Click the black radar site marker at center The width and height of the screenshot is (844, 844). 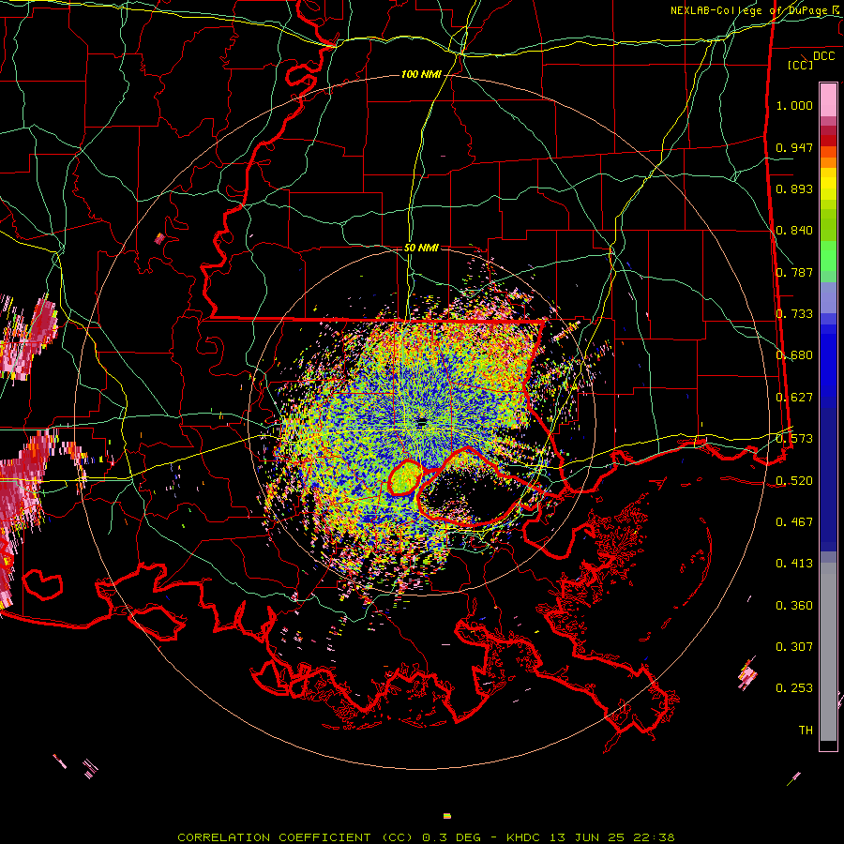(422, 421)
